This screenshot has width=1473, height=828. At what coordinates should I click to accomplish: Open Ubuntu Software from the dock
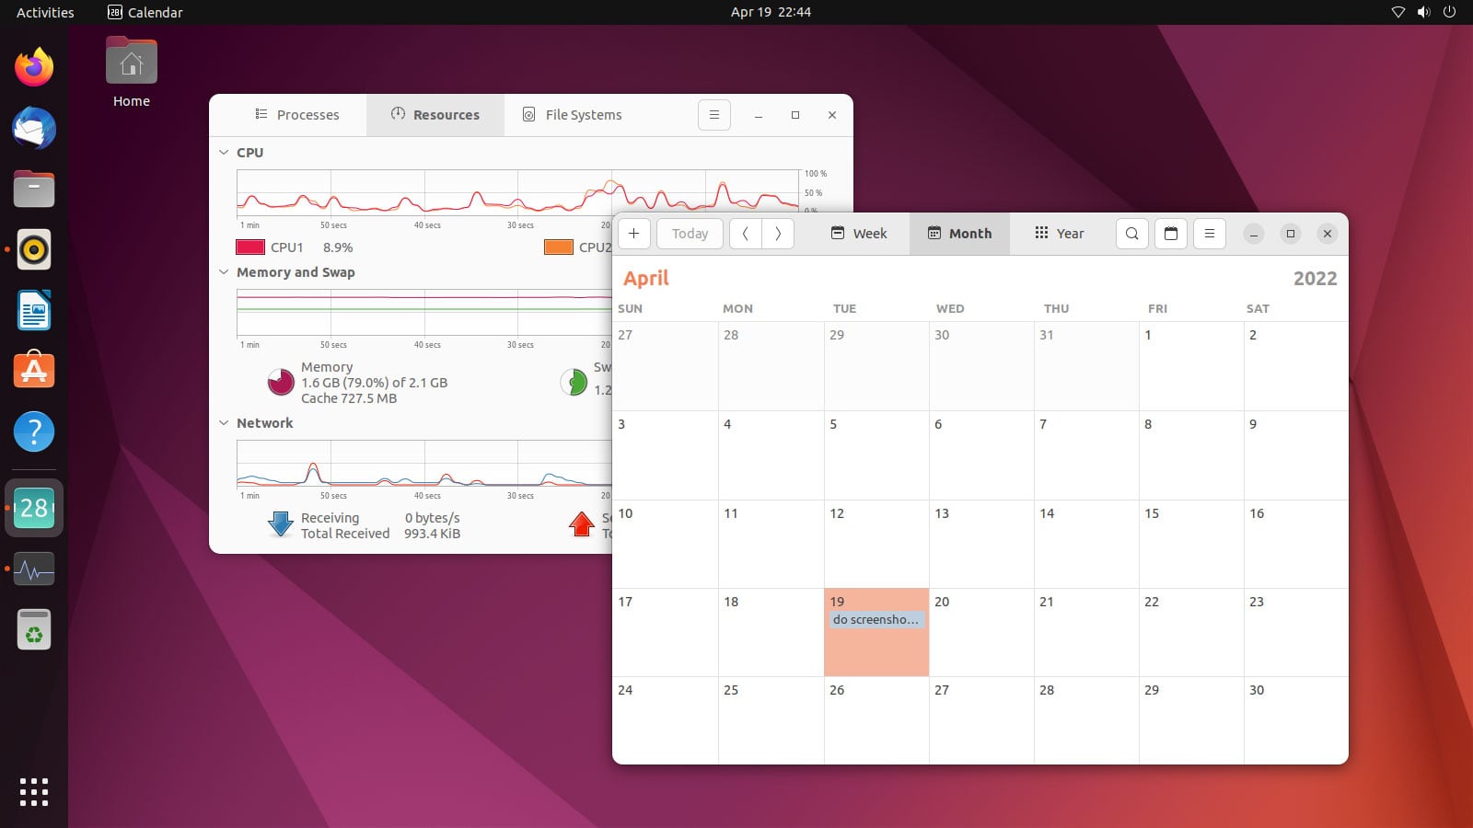coord(33,371)
